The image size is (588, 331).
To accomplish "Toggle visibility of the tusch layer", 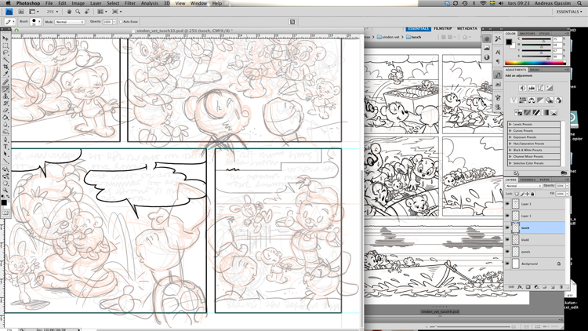I will click(x=507, y=227).
